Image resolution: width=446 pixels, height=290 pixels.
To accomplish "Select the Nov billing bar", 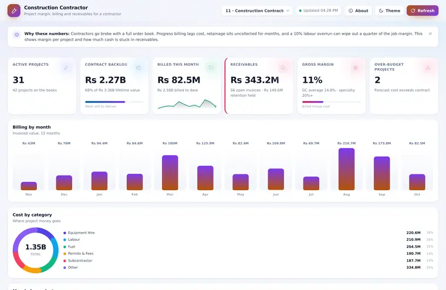I will tap(29, 186).
